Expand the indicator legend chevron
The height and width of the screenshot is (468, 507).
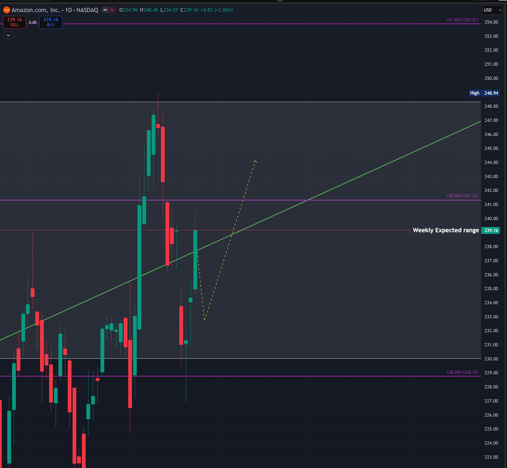[x=8, y=35]
